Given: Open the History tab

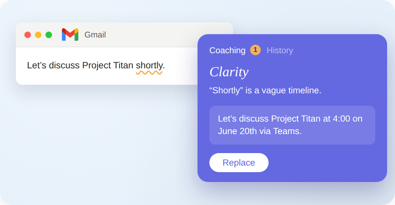Looking at the screenshot, I should click(280, 50).
